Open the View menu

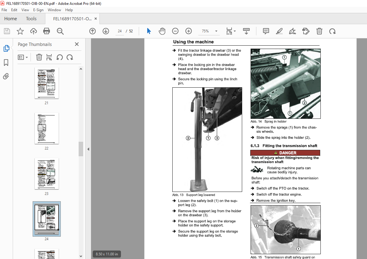25,10
